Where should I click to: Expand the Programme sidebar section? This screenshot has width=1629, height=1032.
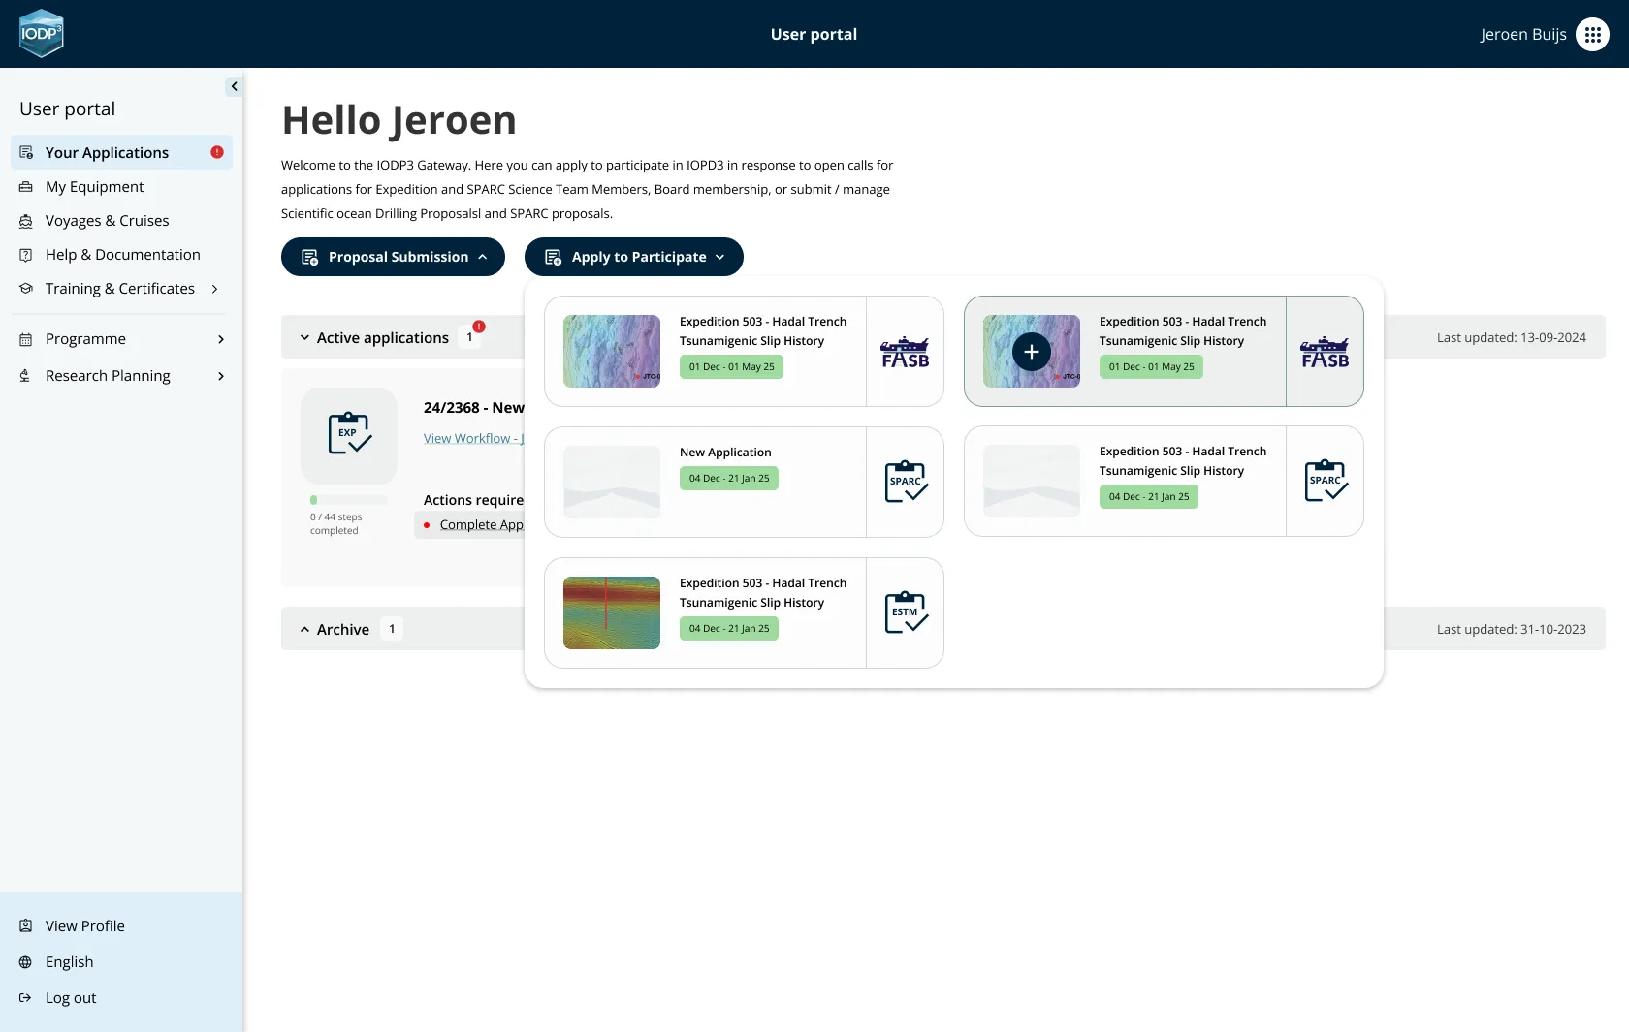tap(221, 339)
